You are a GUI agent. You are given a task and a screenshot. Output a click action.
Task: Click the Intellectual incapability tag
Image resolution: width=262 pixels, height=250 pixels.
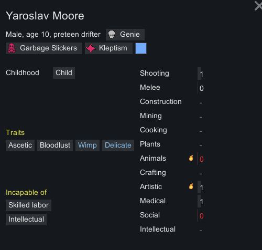click(26, 220)
